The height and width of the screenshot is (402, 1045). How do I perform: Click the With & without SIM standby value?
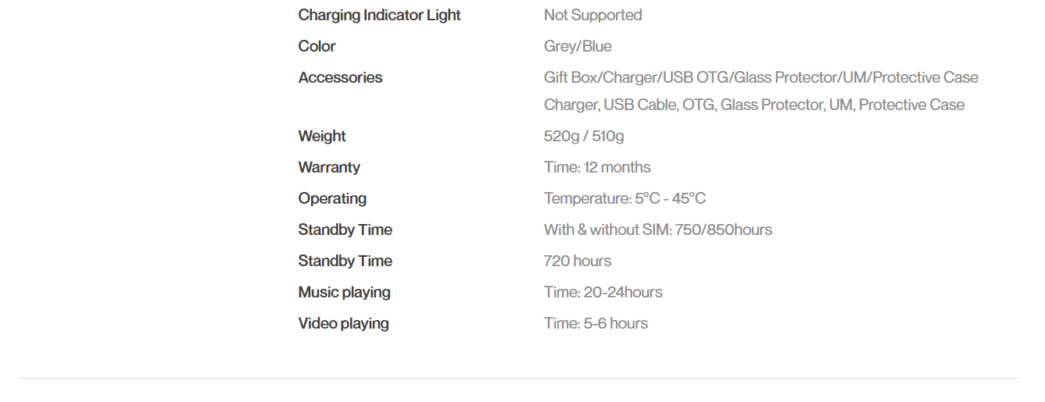point(657,229)
